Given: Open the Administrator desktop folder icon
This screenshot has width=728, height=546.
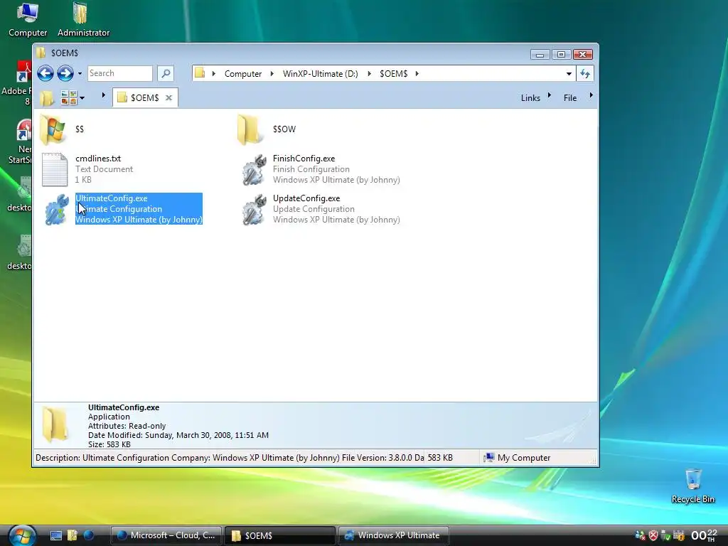Looking at the screenshot, I should (83, 19).
